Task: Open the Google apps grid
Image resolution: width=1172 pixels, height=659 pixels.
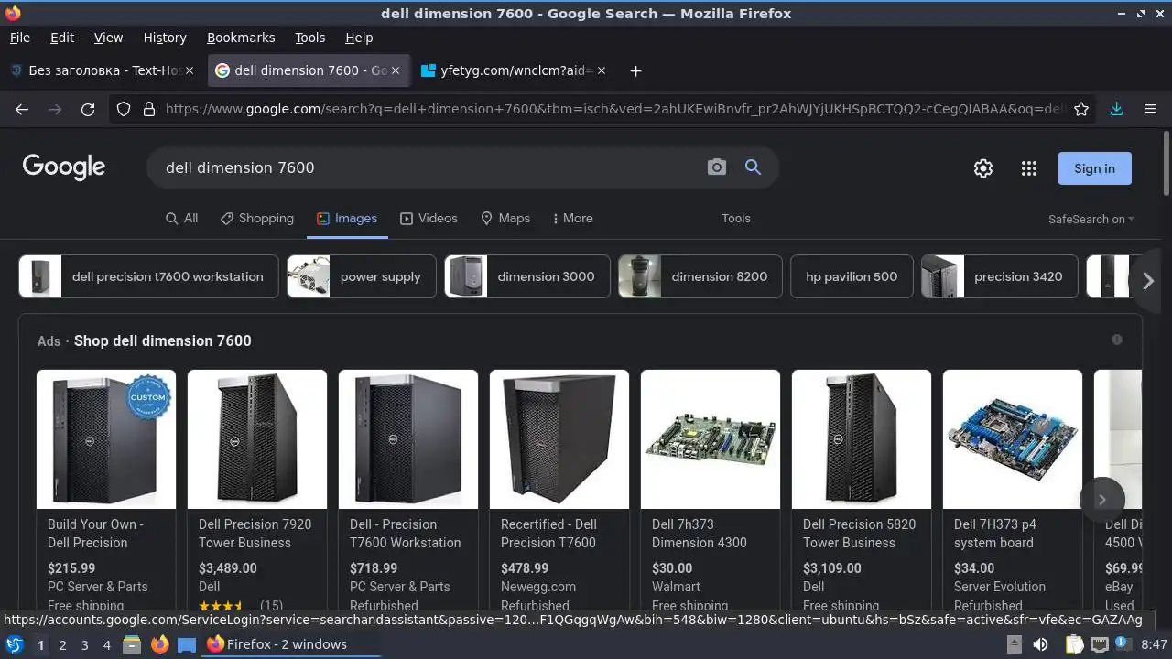Action: [1029, 168]
